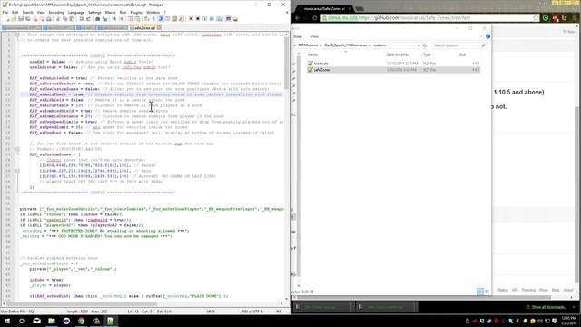The height and width of the screenshot is (327, 581).
Task: Click the Paste toolbar icon
Action: tap(72, 18)
